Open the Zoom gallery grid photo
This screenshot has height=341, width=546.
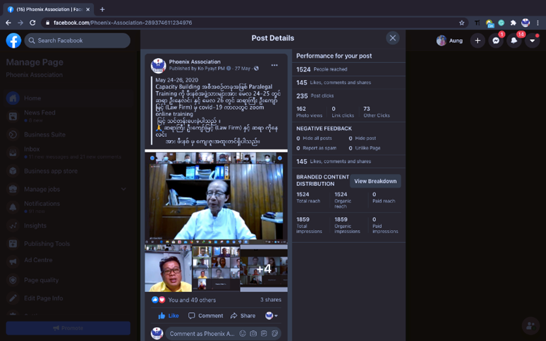[x=216, y=268]
